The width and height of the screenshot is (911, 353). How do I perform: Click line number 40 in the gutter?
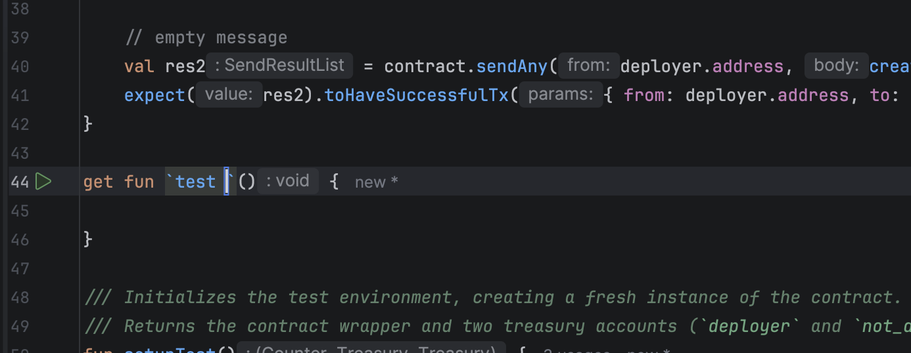pyautogui.click(x=20, y=66)
